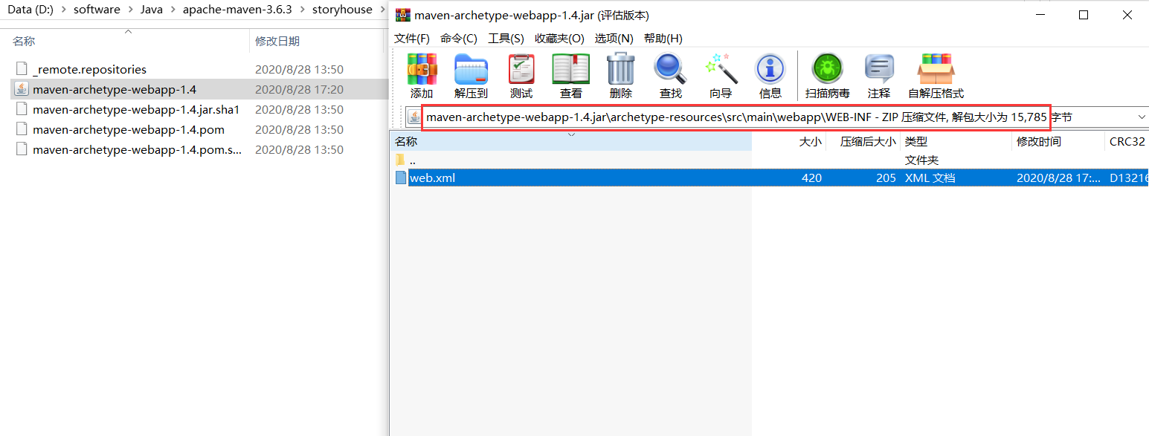The width and height of the screenshot is (1149, 436).
Task: Expand the breadcrumb chevron after storyhouse
Action: [x=382, y=10]
